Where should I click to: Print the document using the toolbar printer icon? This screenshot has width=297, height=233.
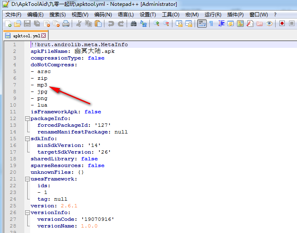click(x=66, y=24)
